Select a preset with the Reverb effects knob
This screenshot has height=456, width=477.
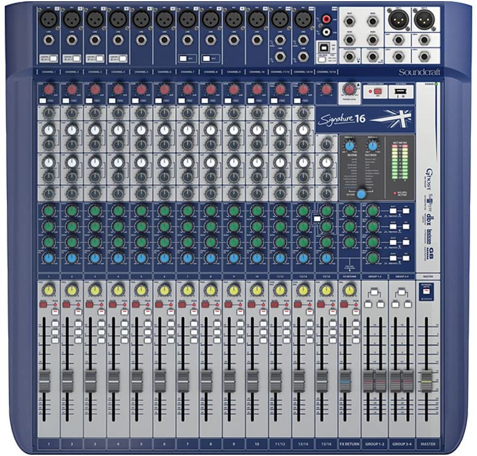(349, 145)
